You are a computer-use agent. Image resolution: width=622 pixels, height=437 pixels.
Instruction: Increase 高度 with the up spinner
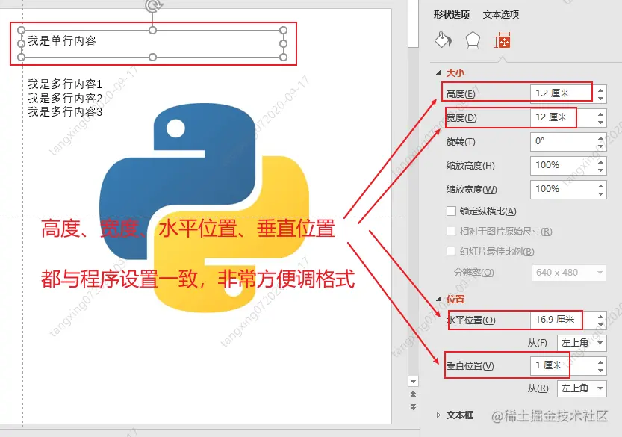600,90
